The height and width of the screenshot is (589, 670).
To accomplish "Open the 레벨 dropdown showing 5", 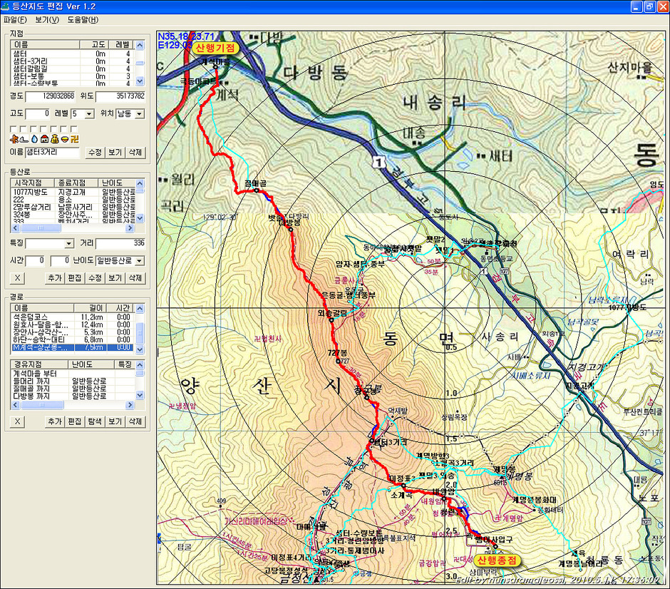I will click(x=89, y=113).
